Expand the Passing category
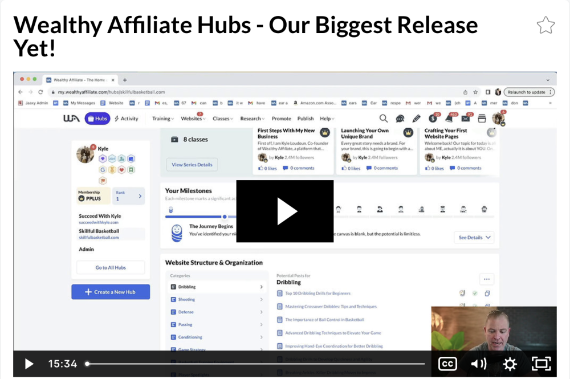 click(x=217, y=324)
